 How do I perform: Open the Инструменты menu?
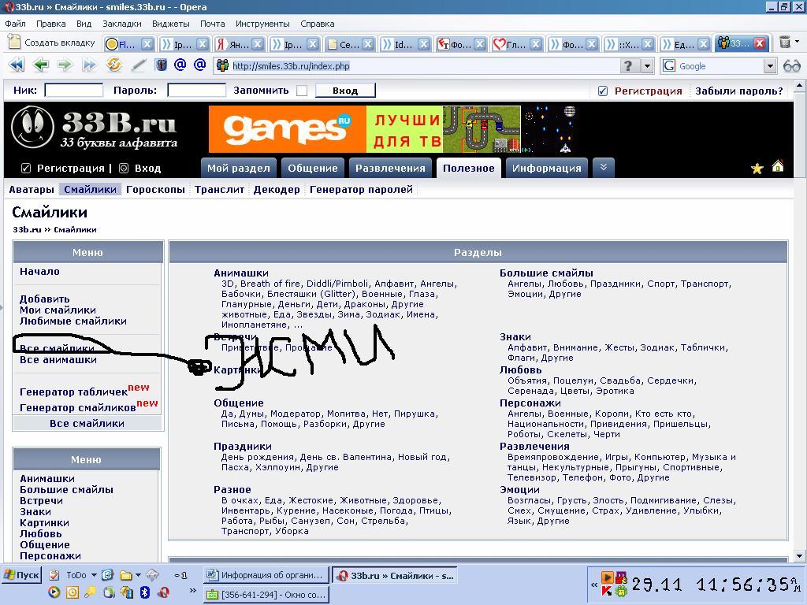pos(263,24)
